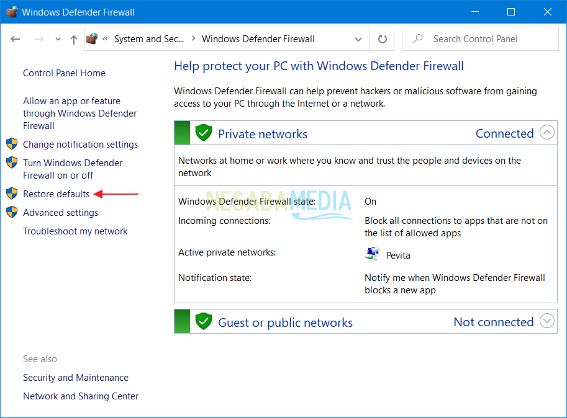Select the shield icon beside Advanced settings

[12, 212]
